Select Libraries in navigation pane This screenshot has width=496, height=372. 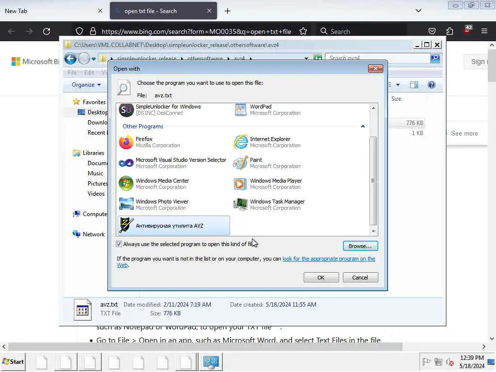(x=93, y=153)
